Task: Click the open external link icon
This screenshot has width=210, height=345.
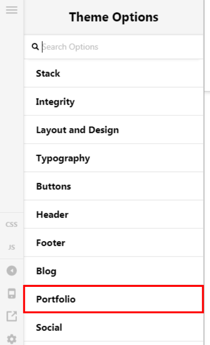Action: 12,316
